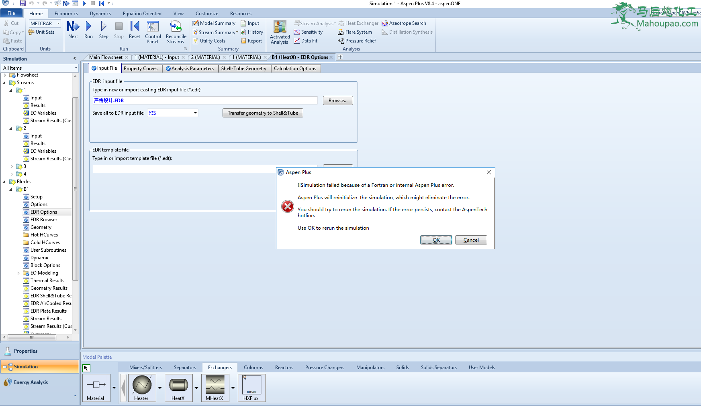Open the Equation Oriented ribbon tab
The width and height of the screenshot is (701, 406).
(x=142, y=14)
